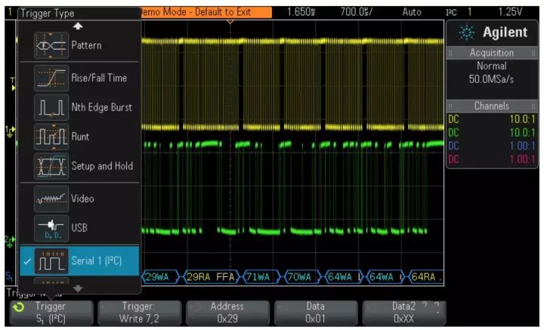
Task: Click the Agilent logo in the side panel
Action: 493,32
